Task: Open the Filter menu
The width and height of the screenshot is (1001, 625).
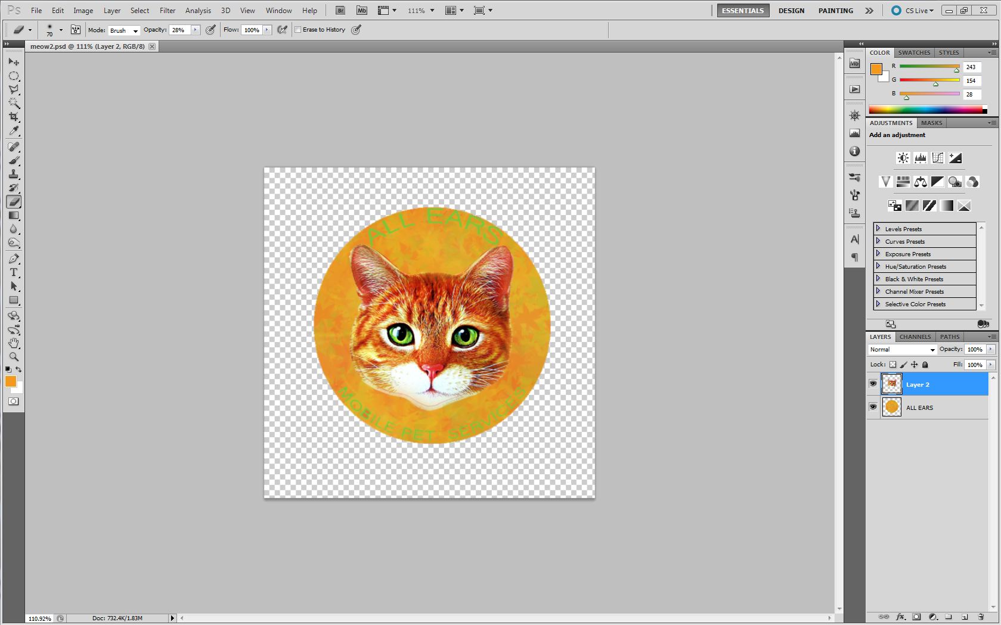Action: pyautogui.click(x=167, y=11)
